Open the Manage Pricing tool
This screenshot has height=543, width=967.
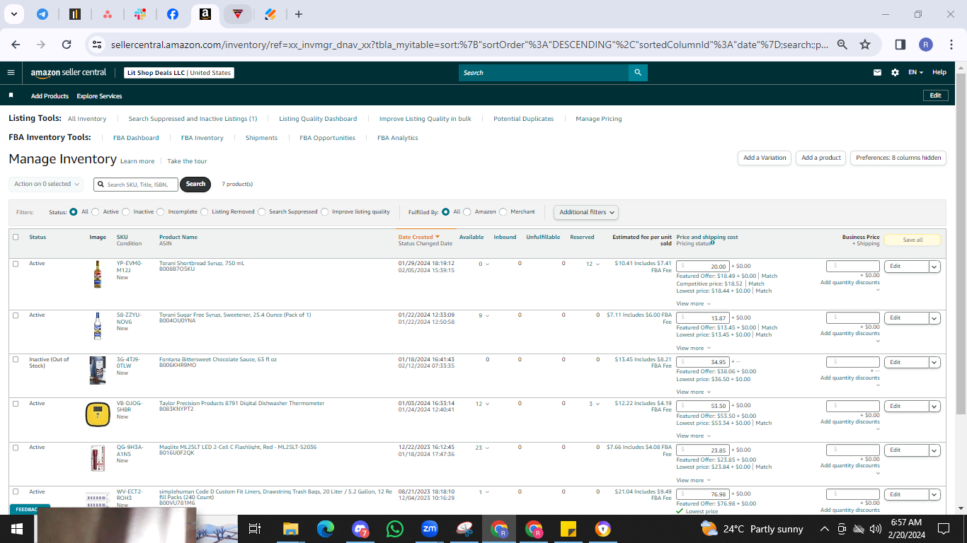[x=599, y=119]
